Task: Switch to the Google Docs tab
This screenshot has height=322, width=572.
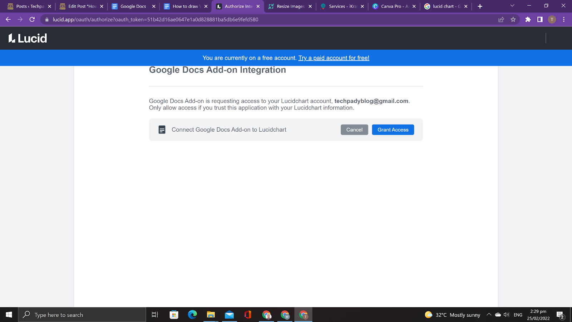Action: click(134, 6)
